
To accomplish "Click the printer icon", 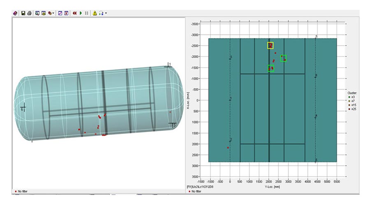I will tap(29, 13).
